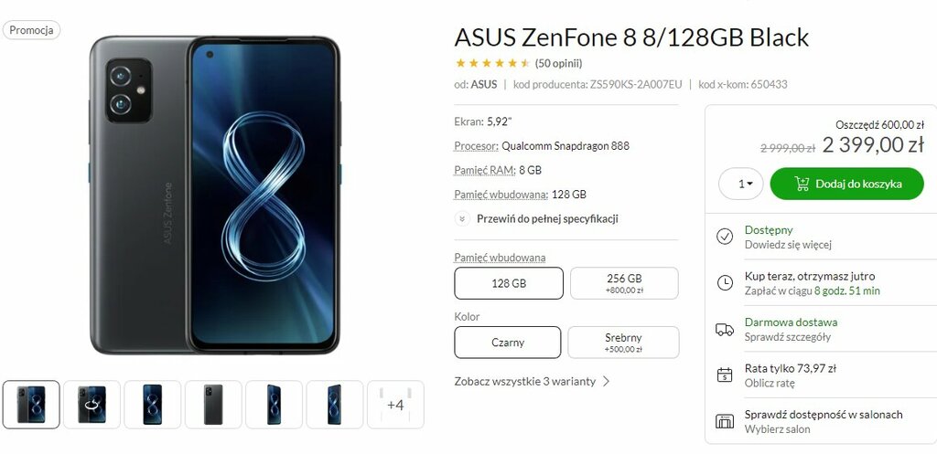This screenshot has height=454, width=937.
Task: Click the installment calendar icon
Action: click(x=725, y=375)
